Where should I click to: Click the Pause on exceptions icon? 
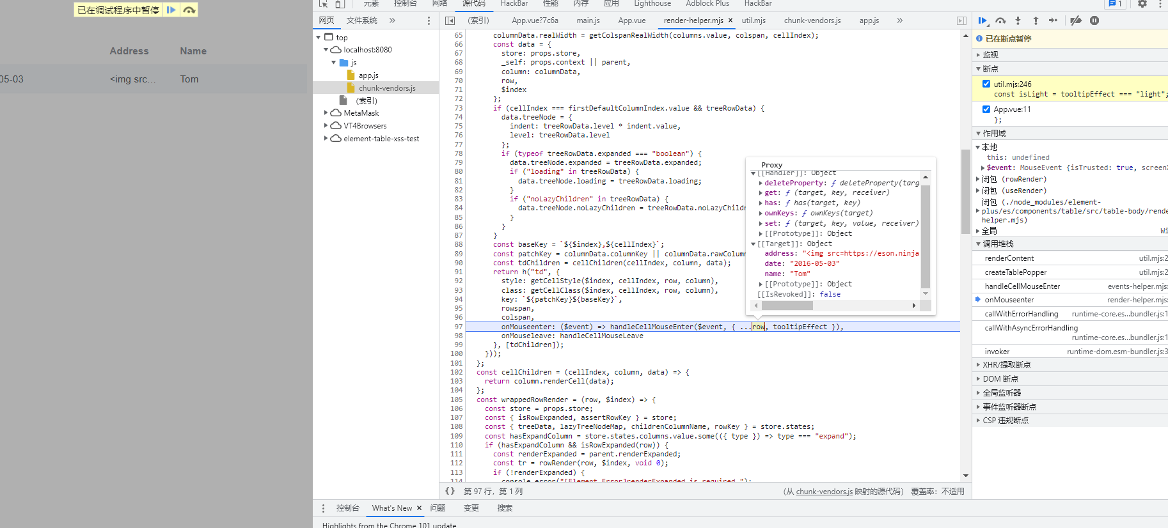click(x=1094, y=20)
